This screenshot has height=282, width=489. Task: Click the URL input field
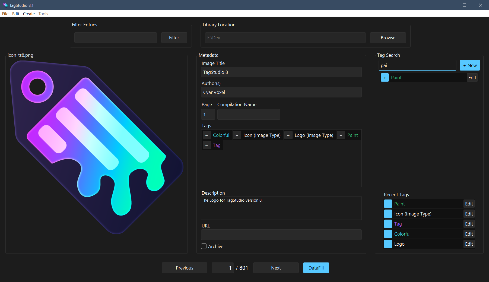tap(281, 235)
